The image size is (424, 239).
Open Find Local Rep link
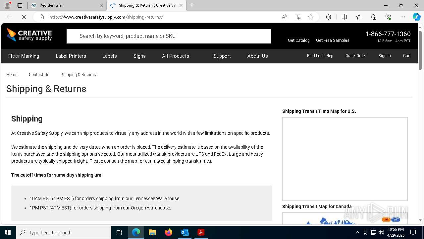320,56
